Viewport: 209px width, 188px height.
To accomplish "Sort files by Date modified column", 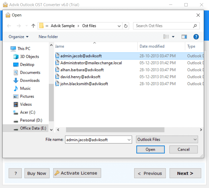I will [x=161, y=46].
